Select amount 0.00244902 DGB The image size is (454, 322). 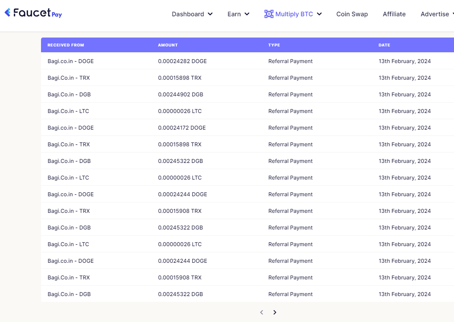pyautogui.click(x=181, y=94)
